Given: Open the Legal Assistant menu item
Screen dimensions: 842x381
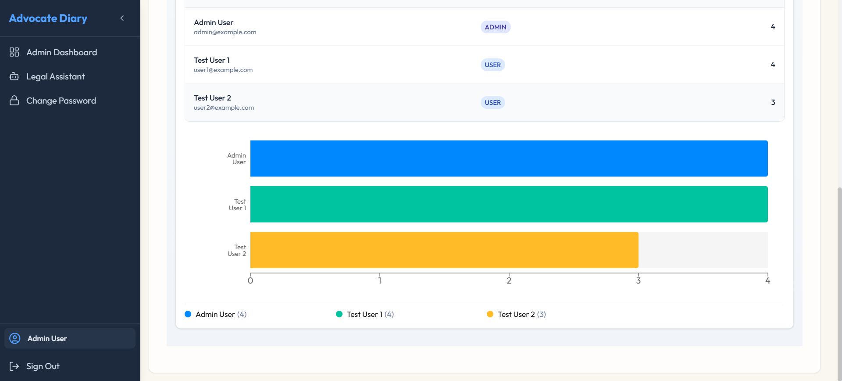Looking at the screenshot, I should tap(55, 76).
